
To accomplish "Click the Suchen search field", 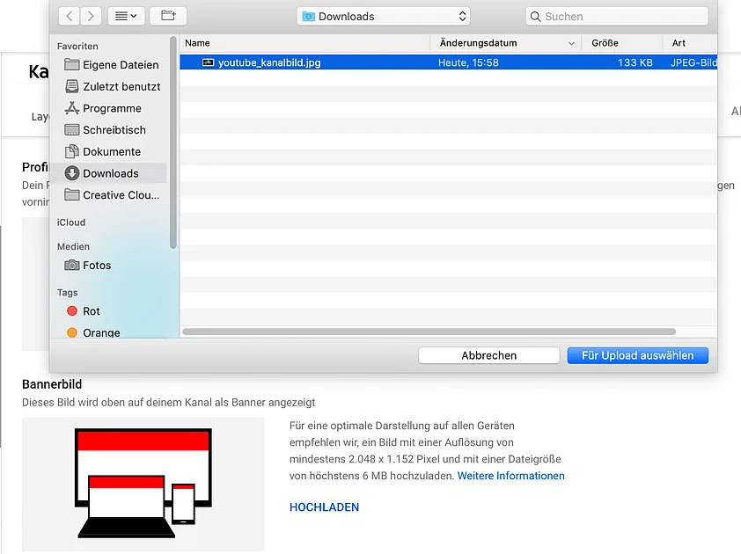I will [617, 17].
